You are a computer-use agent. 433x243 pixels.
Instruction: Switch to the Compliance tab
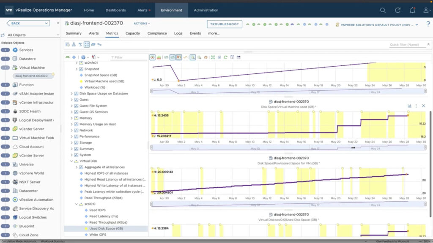tap(157, 33)
